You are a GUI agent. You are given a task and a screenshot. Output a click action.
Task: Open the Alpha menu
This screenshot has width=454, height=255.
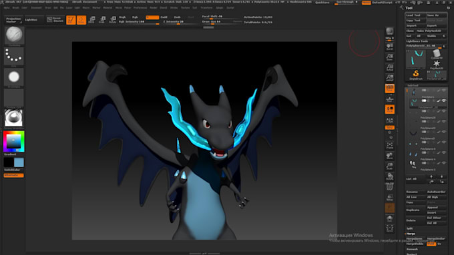click(7, 8)
